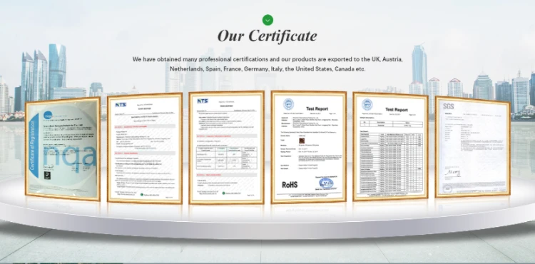This screenshot has width=535, height=264.
Task: Open the first NTS report certificate
Action: click(x=145, y=148)
